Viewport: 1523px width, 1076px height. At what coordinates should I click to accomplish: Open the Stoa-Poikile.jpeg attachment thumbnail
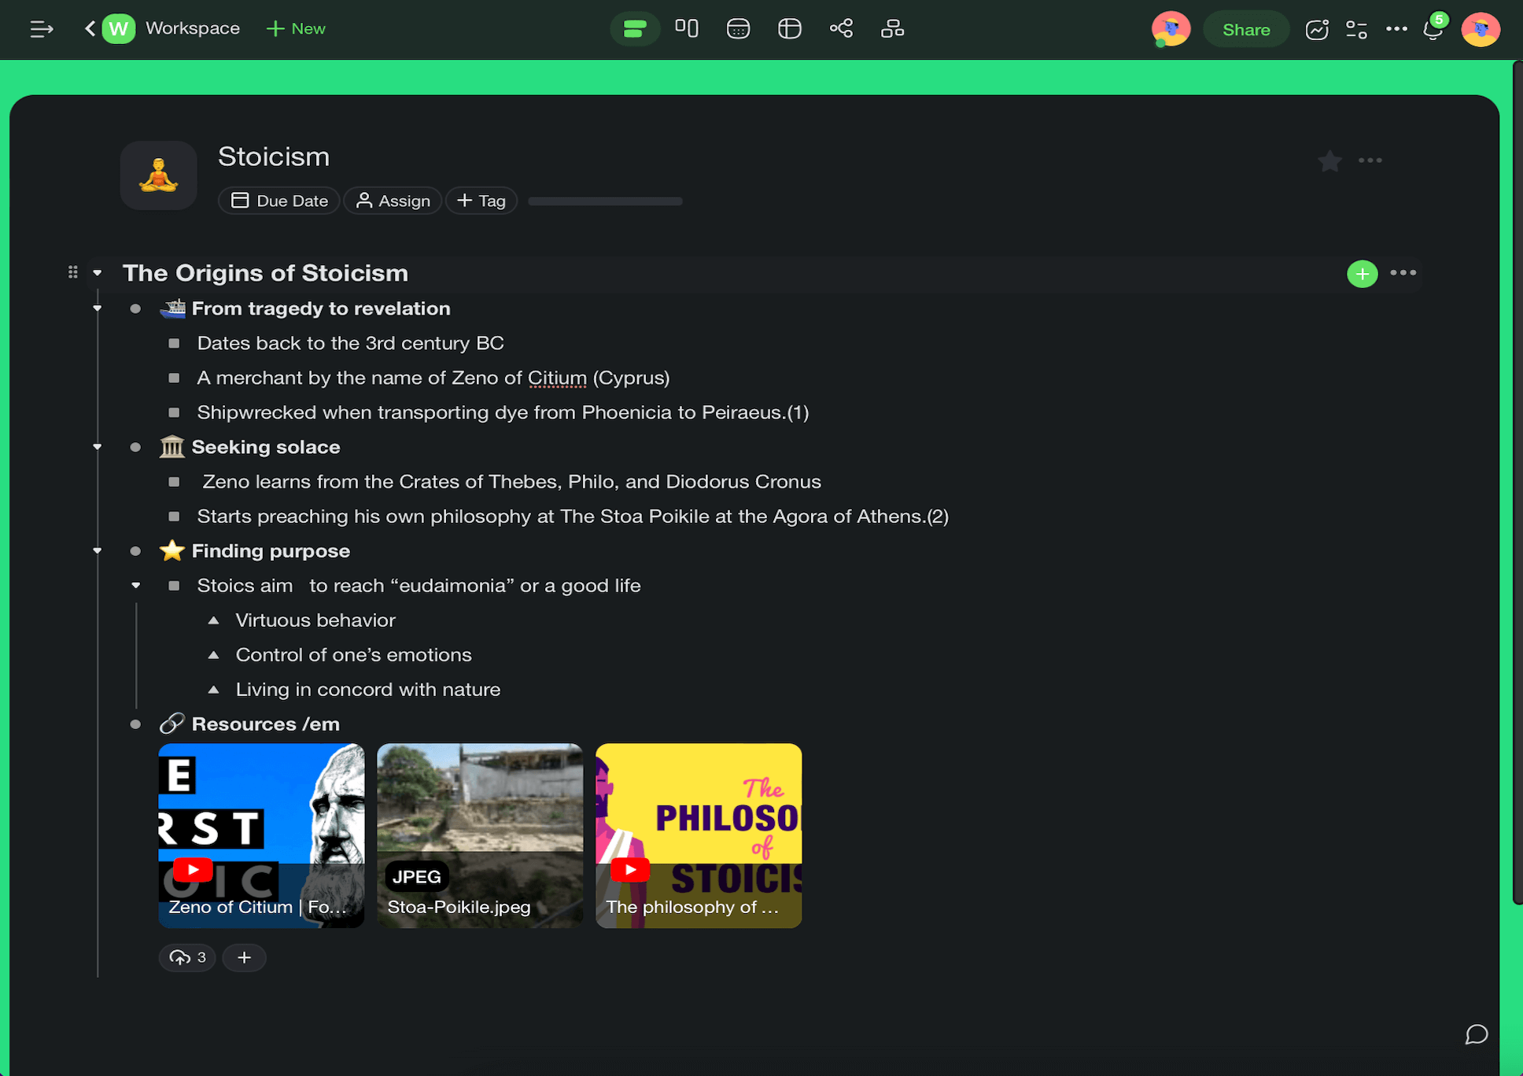coord(480,835)
